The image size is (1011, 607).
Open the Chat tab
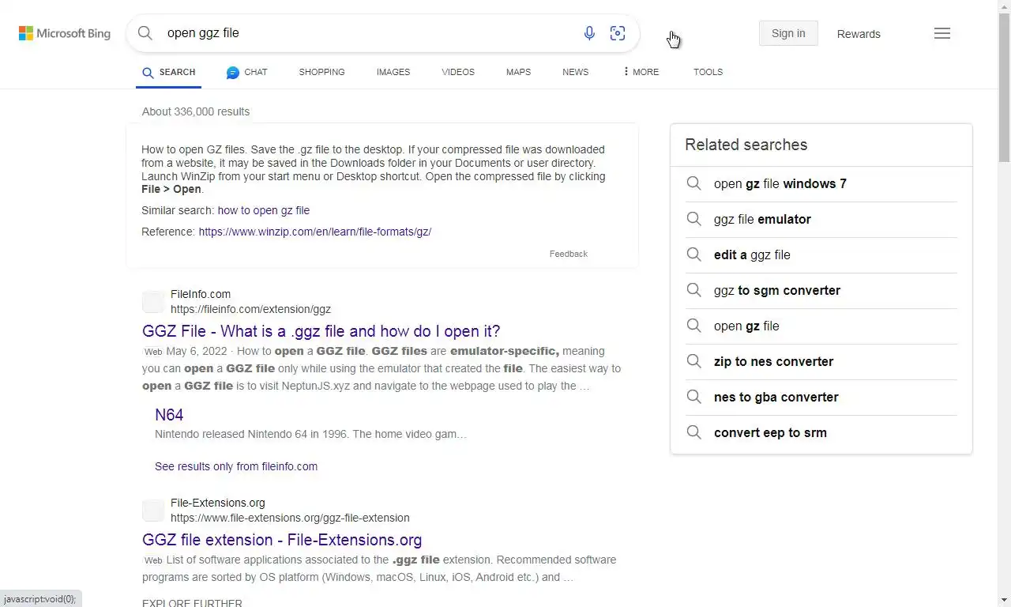(246, 72)
